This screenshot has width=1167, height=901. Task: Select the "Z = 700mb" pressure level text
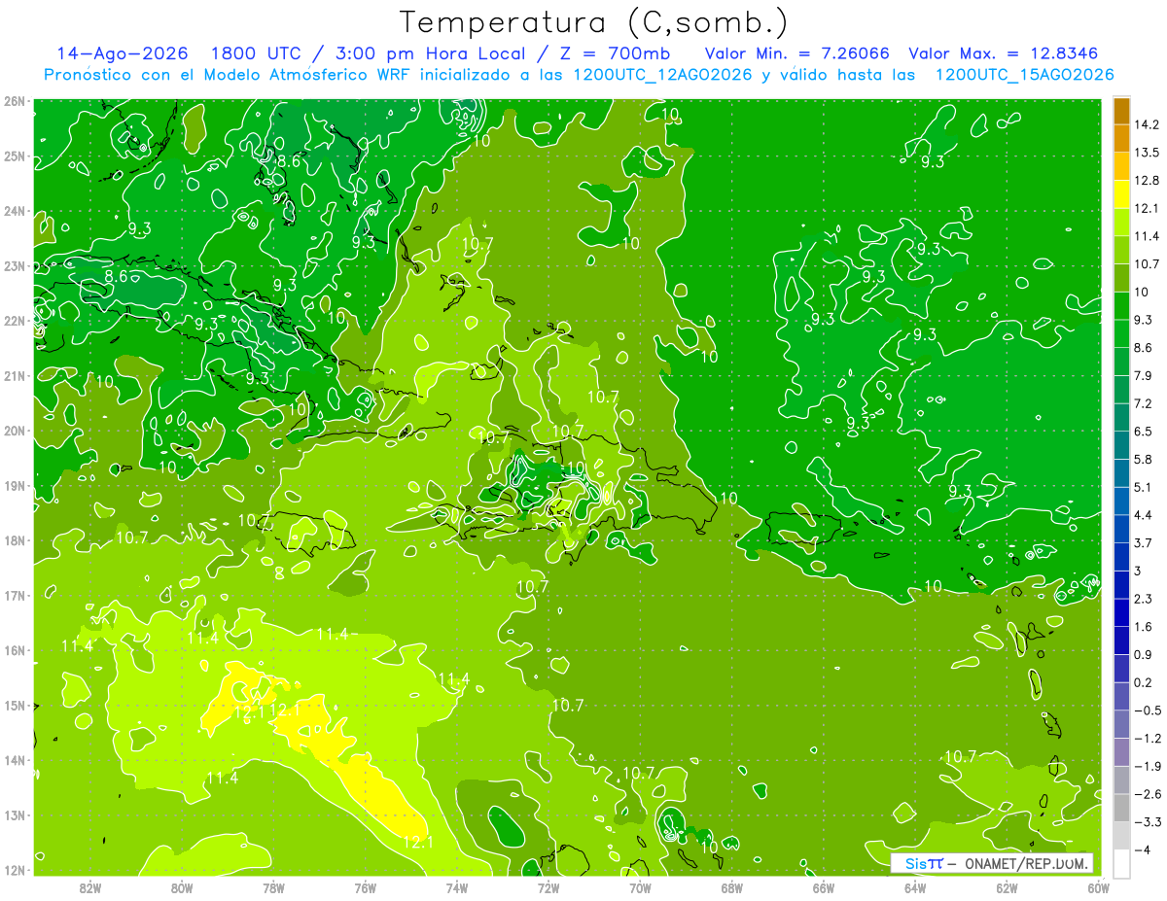[x=614, y=53]
